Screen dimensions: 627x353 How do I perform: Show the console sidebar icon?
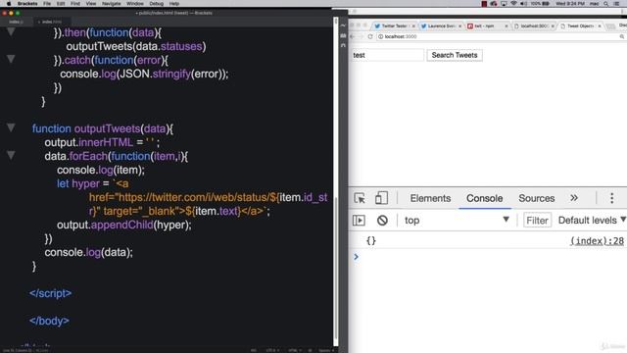tap(359, 220)
